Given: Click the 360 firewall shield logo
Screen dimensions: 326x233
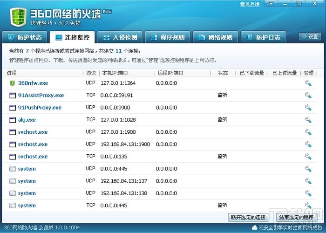Looking at the screenshot, I should [x=18, y=17].
